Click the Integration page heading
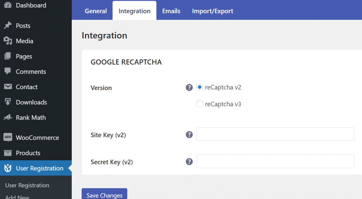The height and width of the screenshot is (199, 362). (x=104, y=35)
